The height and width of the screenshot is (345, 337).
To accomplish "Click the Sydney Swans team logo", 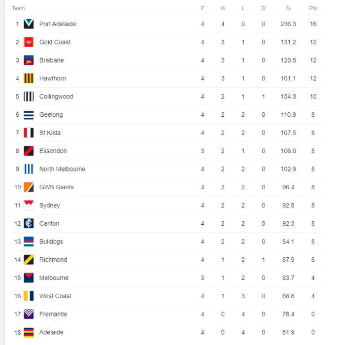I will tap(29, 205).
